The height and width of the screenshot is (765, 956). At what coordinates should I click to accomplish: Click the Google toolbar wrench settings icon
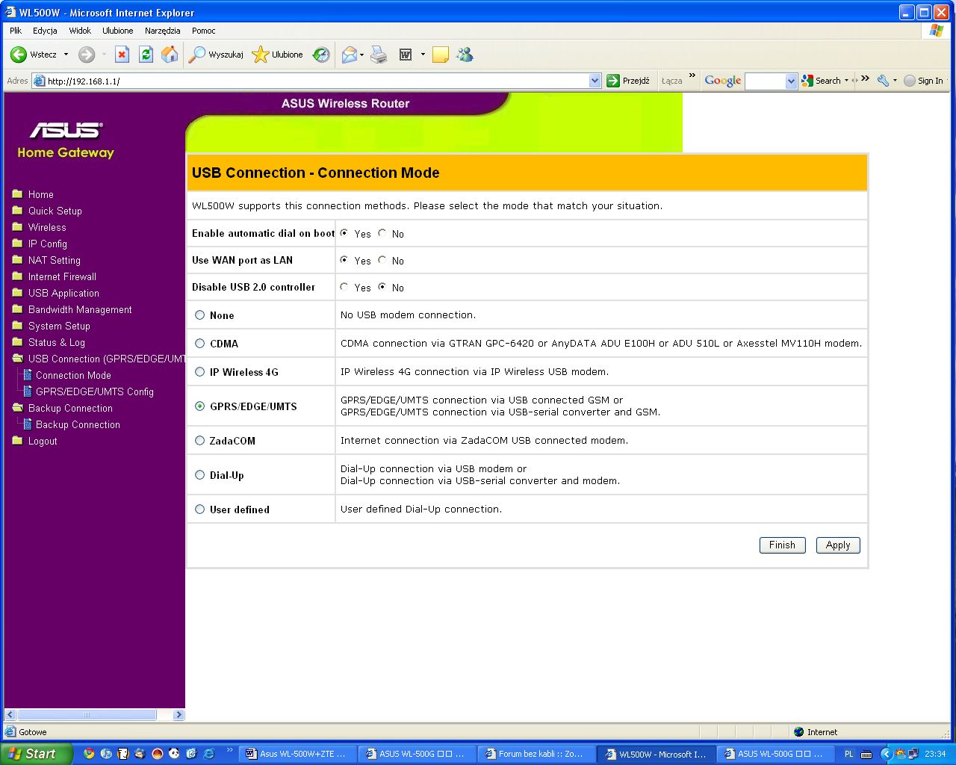coord(883,81)
